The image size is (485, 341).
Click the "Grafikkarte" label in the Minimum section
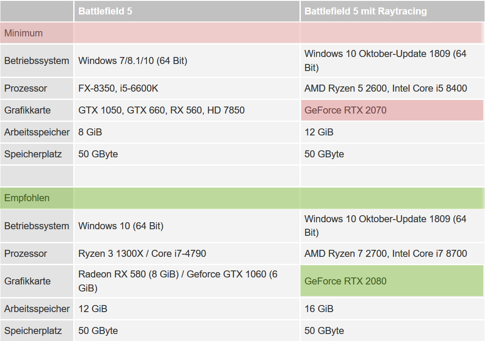click(x=27, y=110)
